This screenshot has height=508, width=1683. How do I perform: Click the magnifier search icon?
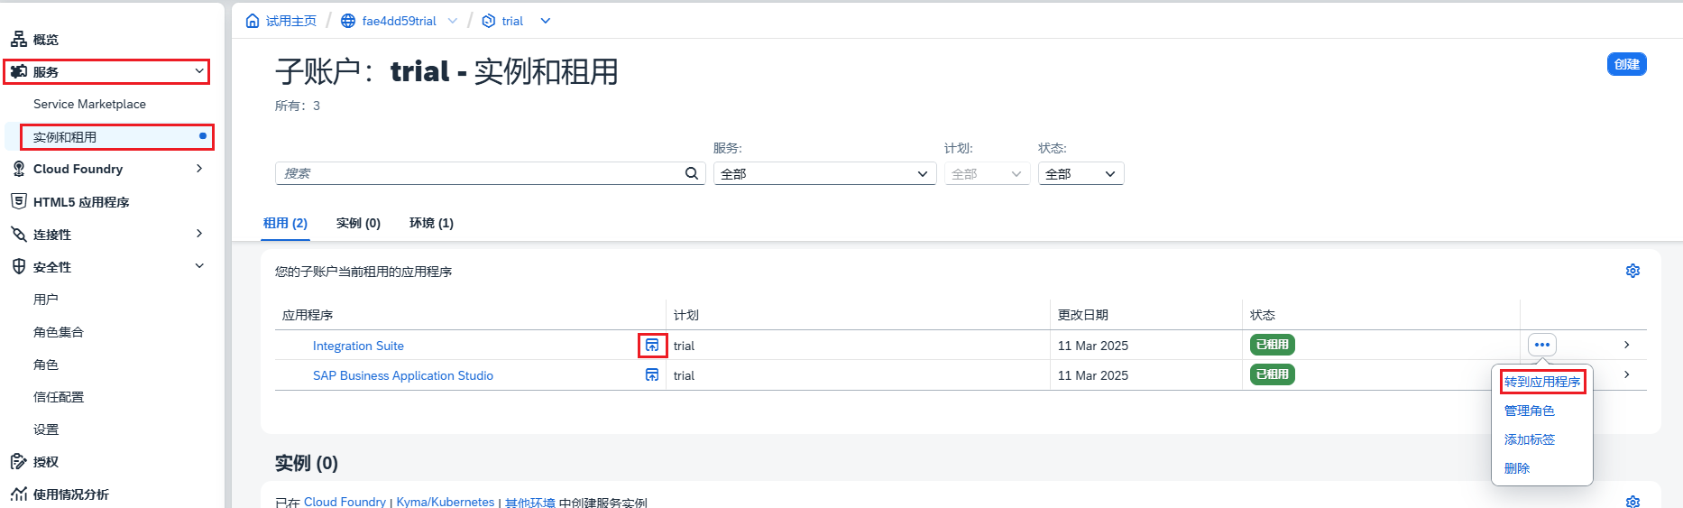click(692, 173)
